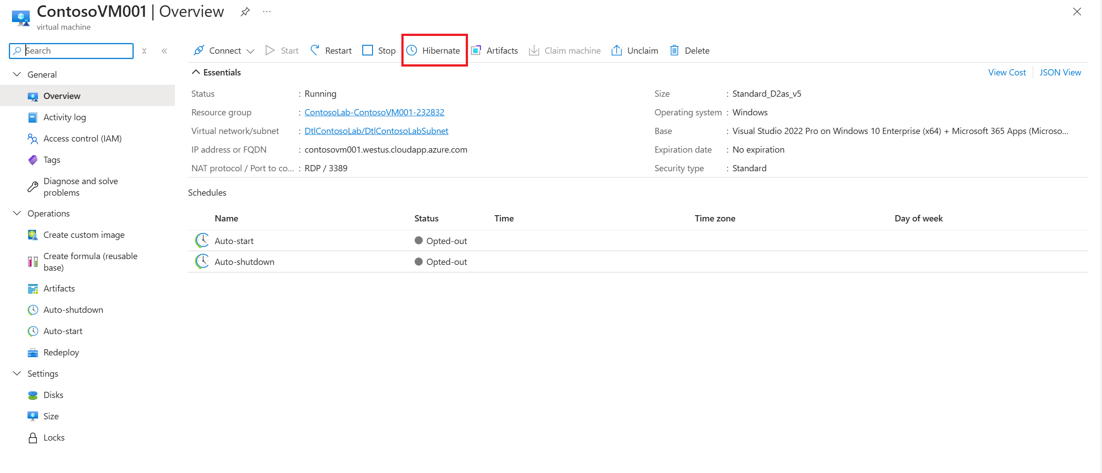Click the sidebar Auto-start clock icon
The image size is (1102, 473).
click(x=33, y=331)
